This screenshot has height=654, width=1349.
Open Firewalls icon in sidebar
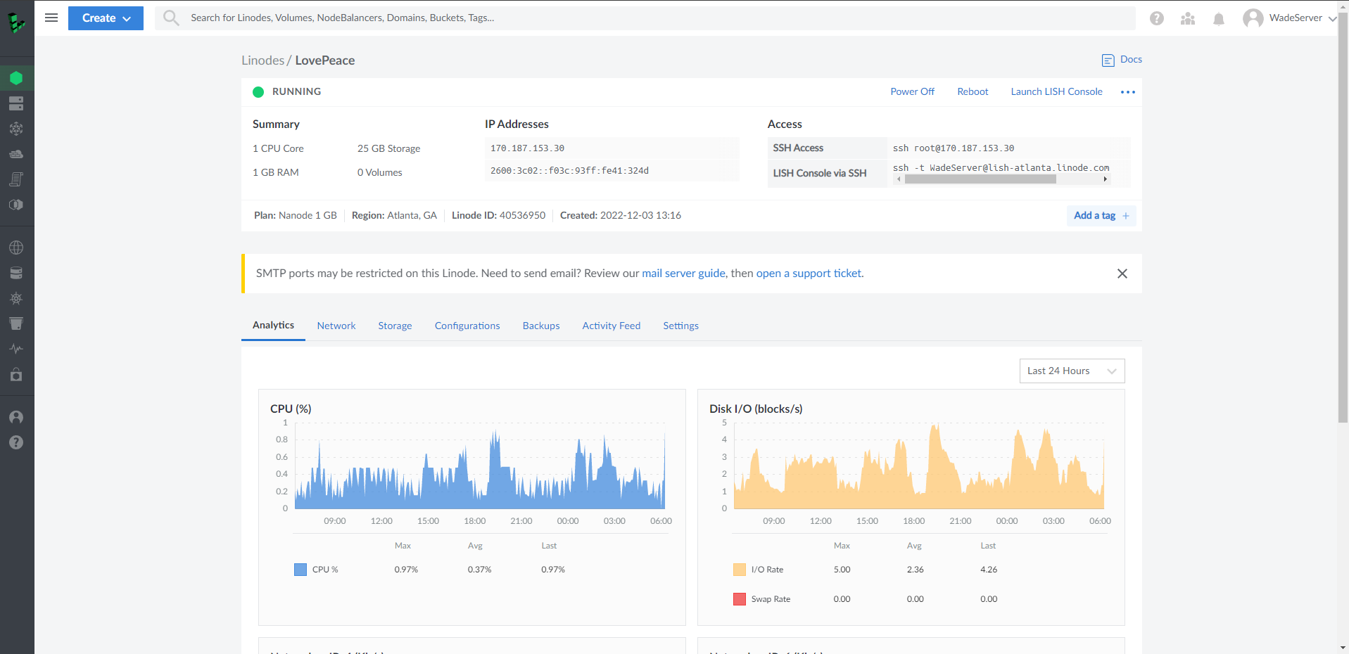pyautogui.click(x=16, y=154)
